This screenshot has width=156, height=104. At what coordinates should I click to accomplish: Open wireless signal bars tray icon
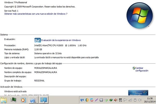pyautogui.click(x=130, y=100)
